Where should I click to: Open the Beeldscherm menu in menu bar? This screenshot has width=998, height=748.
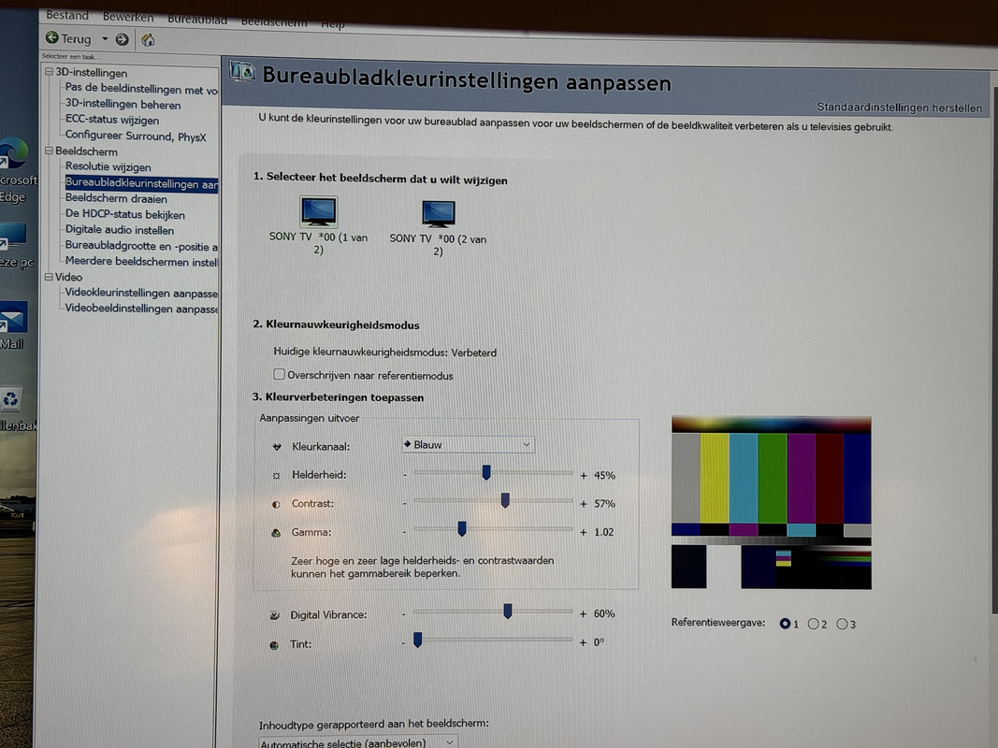tap(274, 22)
